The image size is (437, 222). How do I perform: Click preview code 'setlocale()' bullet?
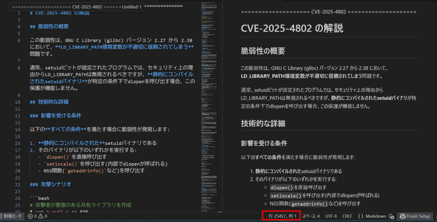pyautogui.click(x=286, y=195)
